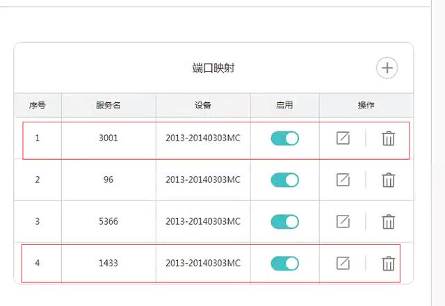The height and width of the screenshot is (306, 445).
Task: Select service name 3001 cell
Action: (x=108, y=138)
